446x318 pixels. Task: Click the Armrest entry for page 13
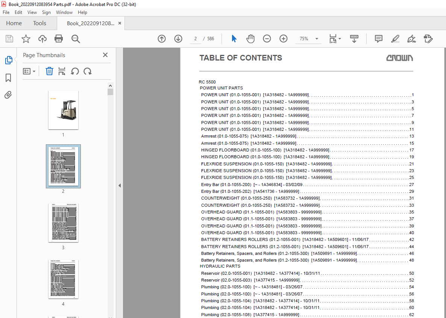coord(307,136)
